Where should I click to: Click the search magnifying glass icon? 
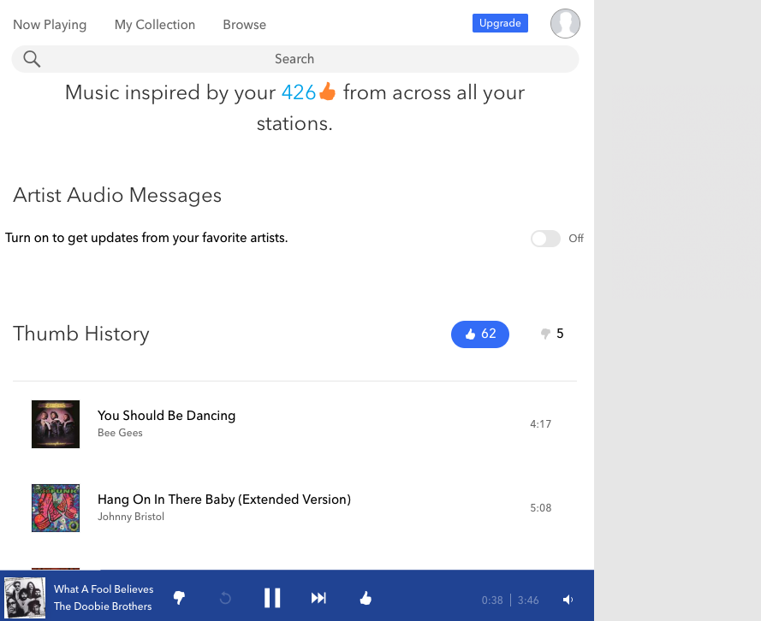[32, 59]
